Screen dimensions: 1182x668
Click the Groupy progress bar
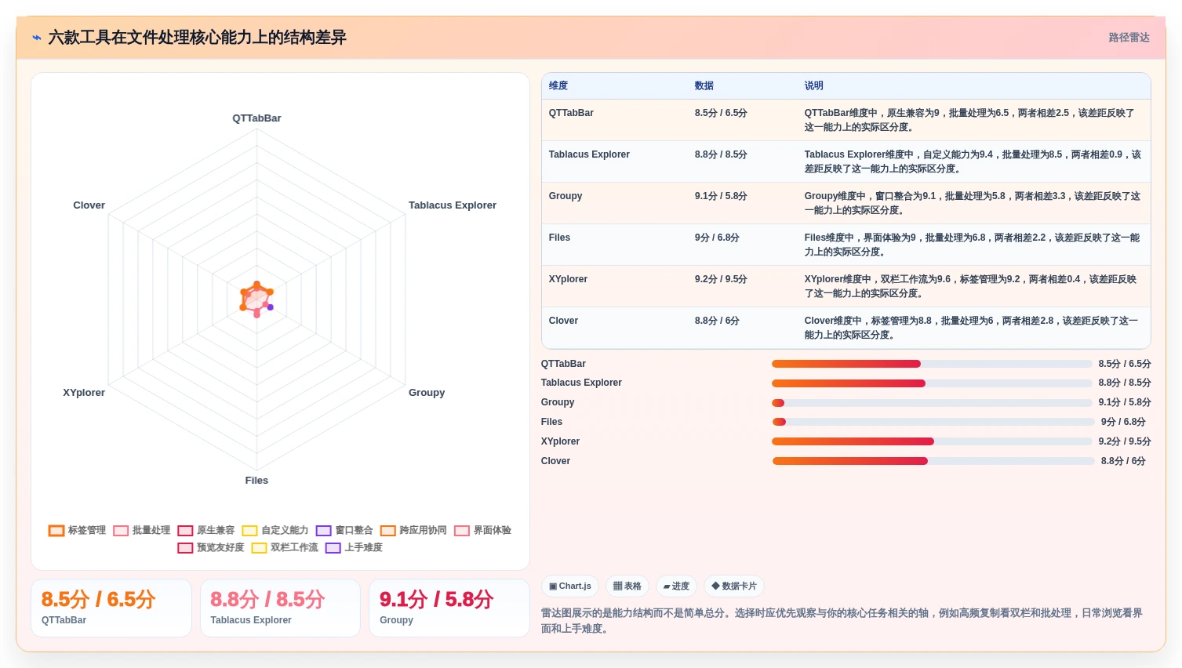coord(932,403)
